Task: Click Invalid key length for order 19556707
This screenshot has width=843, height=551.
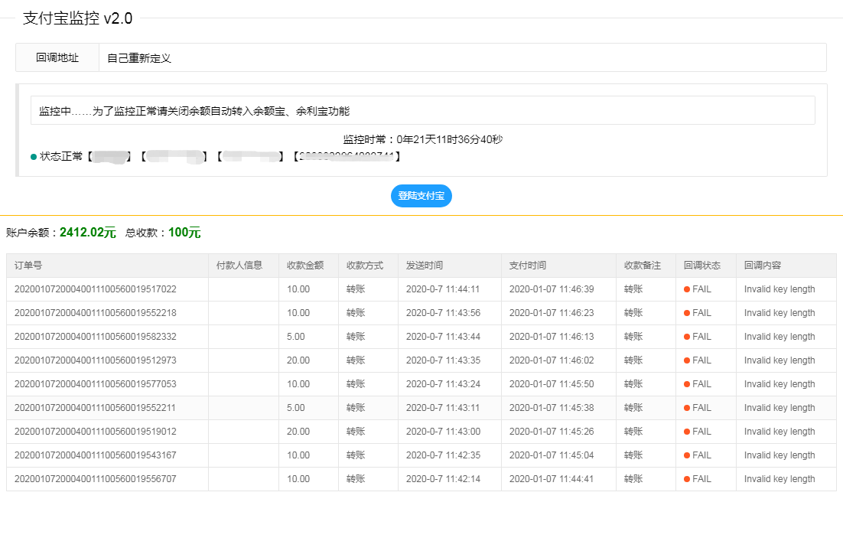Action: [x=780, y=478]
